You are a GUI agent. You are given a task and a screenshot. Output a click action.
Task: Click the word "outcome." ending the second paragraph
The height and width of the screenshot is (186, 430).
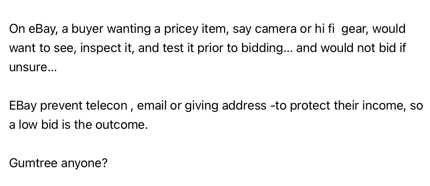[121, 125]
